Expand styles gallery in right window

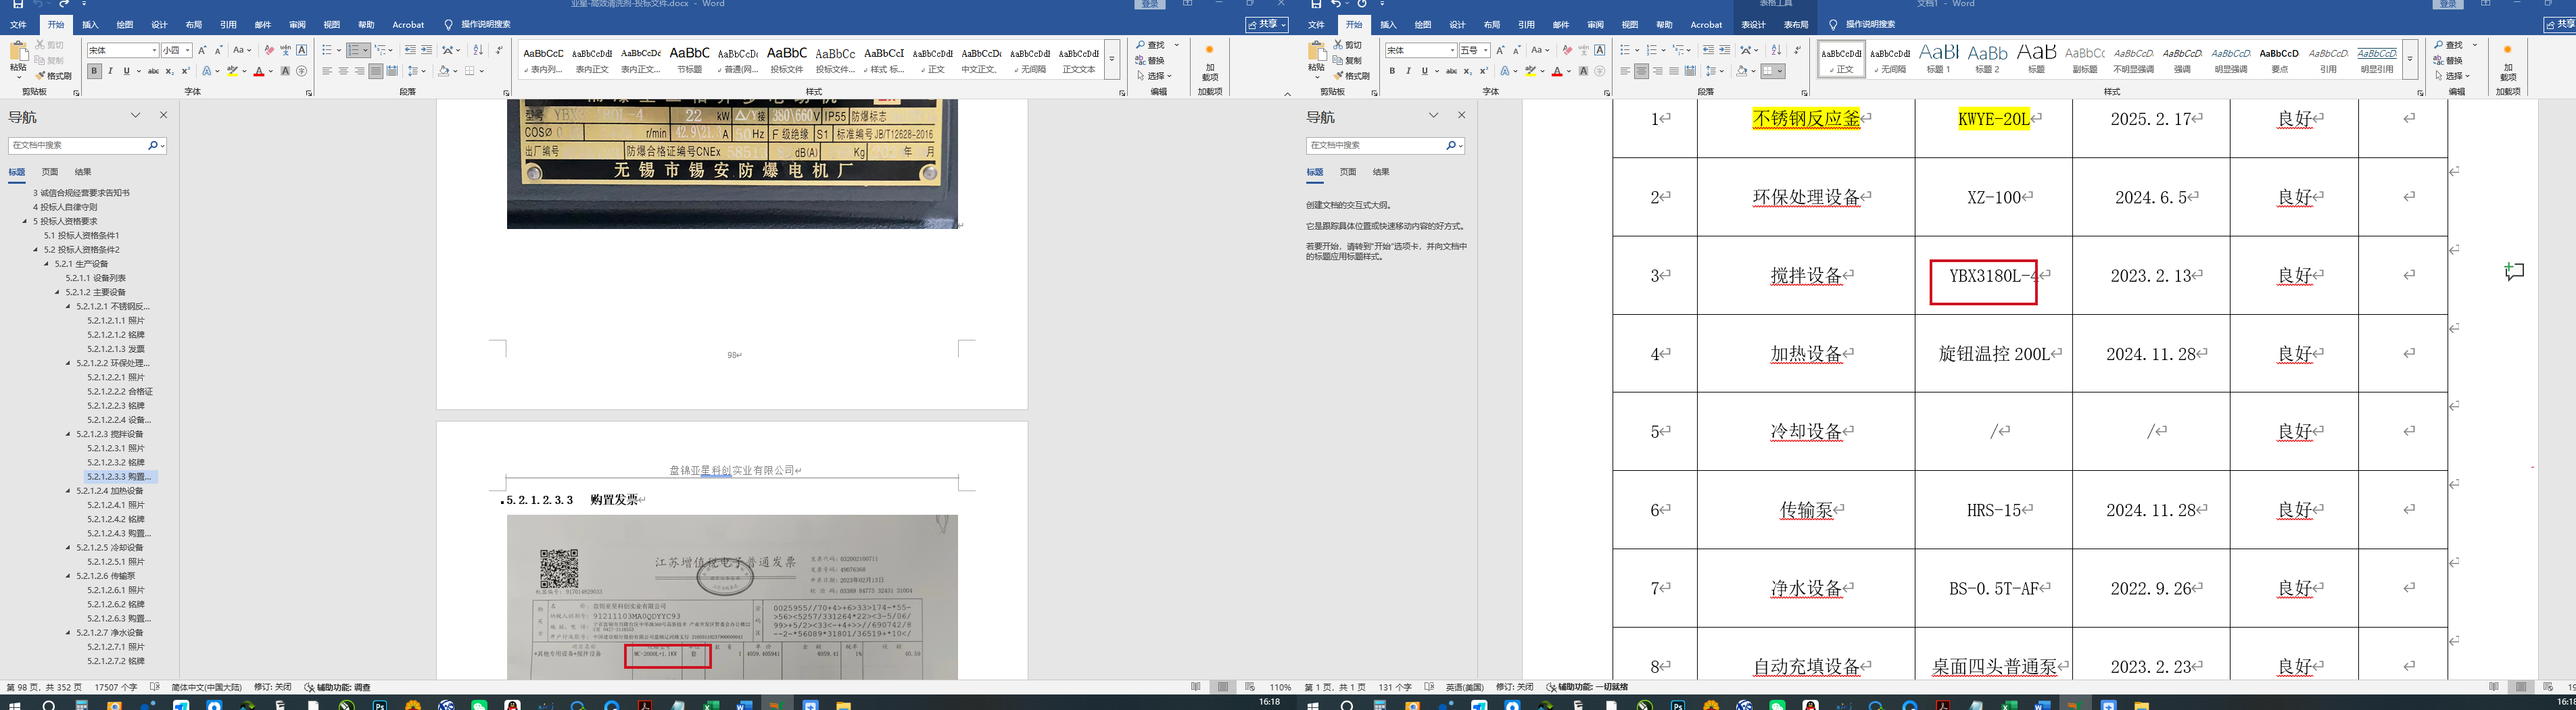[2411, 60]
